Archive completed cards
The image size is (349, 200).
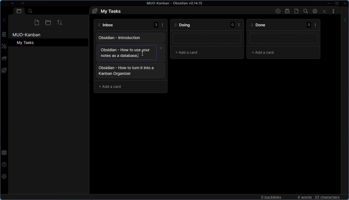(x=287, y=11)
